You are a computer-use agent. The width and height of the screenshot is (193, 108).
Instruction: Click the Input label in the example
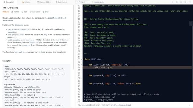[x=7, y=66]
